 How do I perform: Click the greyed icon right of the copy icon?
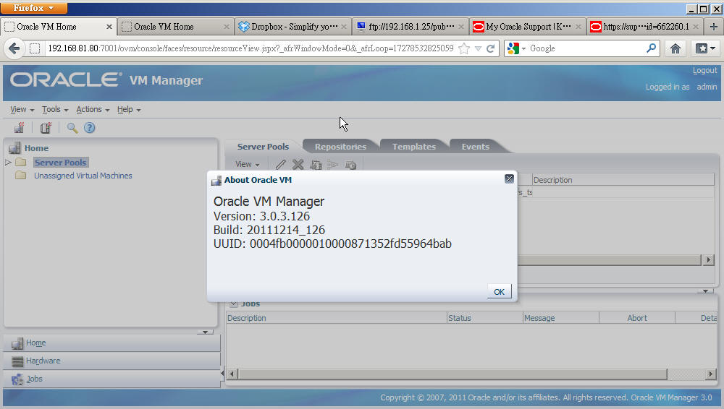pos(332,164)
